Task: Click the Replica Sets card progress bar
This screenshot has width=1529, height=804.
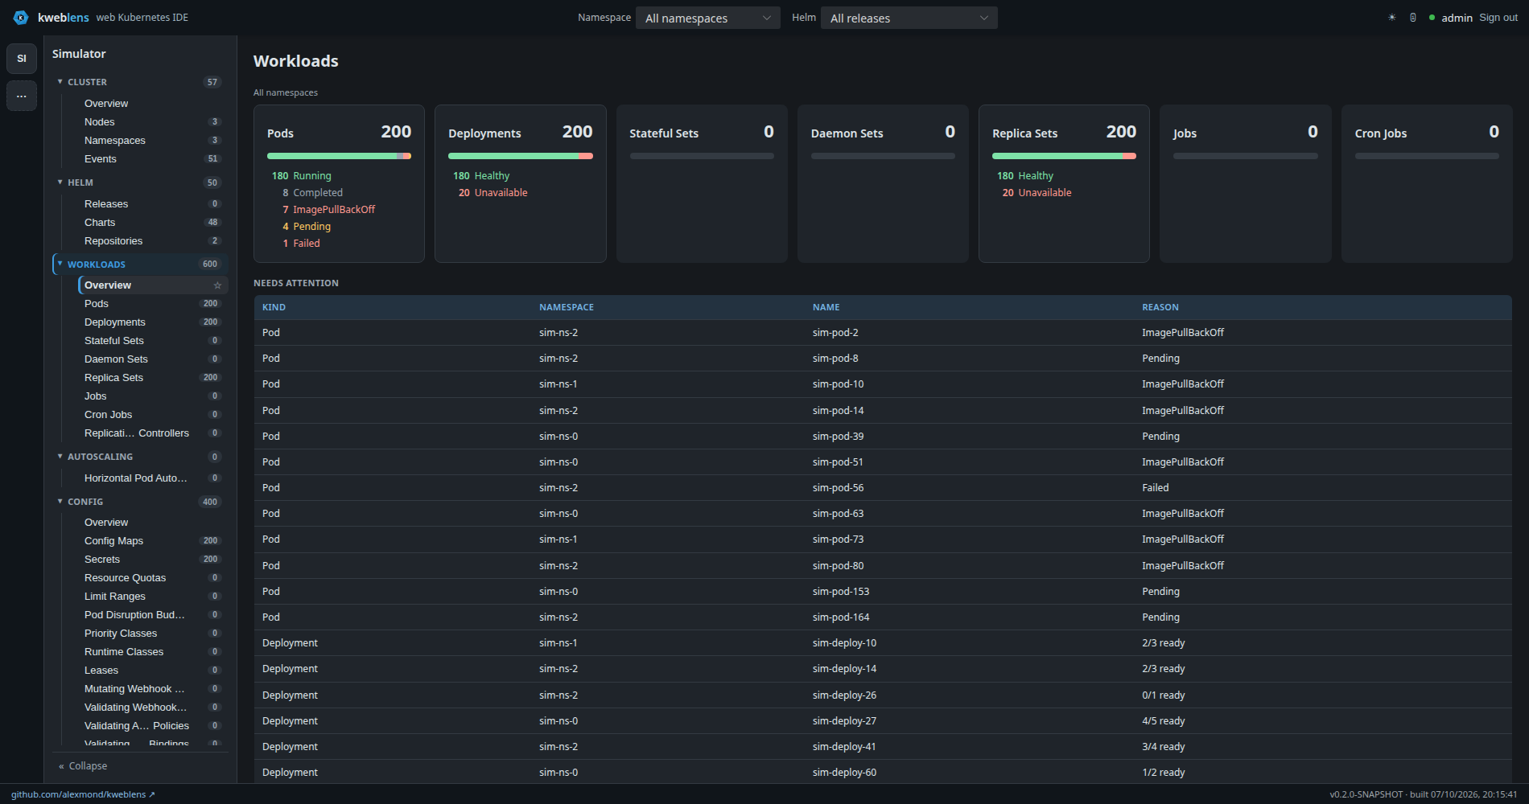Action: (x=1064, y=156)
